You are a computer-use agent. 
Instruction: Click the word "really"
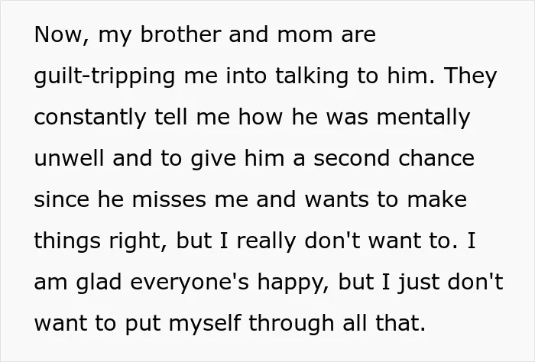266,241
